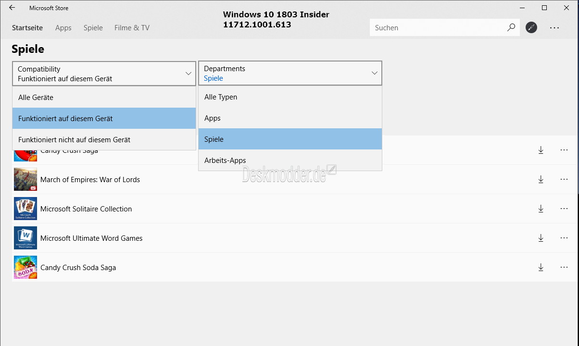Screen dimensions: 579x346
Task: Open more options for Ultimate Word Games
Action: tap(564, 238)
